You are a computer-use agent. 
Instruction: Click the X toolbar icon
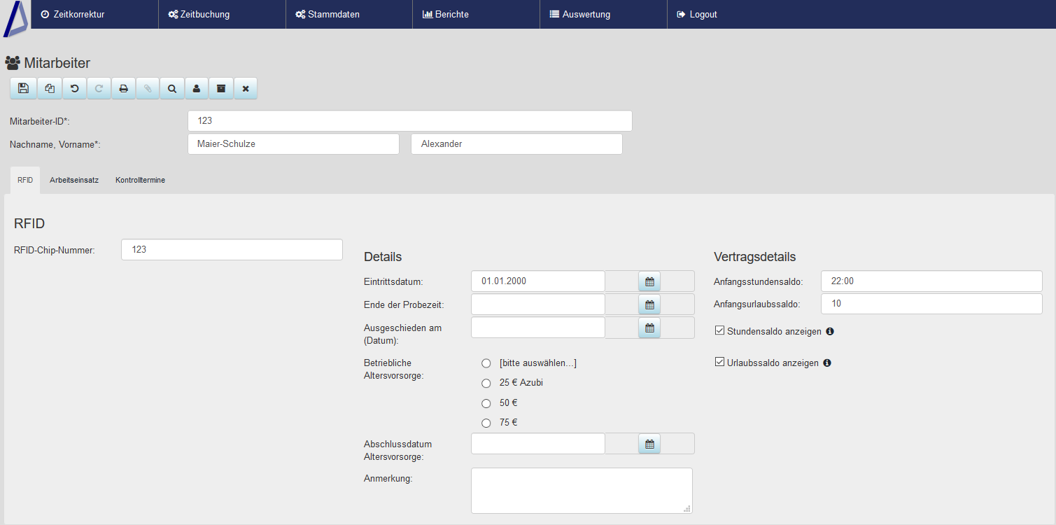246,88
